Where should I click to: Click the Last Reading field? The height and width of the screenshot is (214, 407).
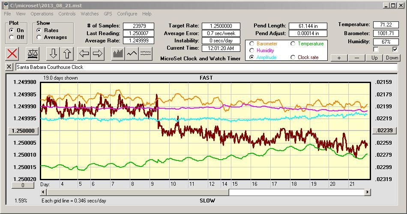click(x=139, y=33)
